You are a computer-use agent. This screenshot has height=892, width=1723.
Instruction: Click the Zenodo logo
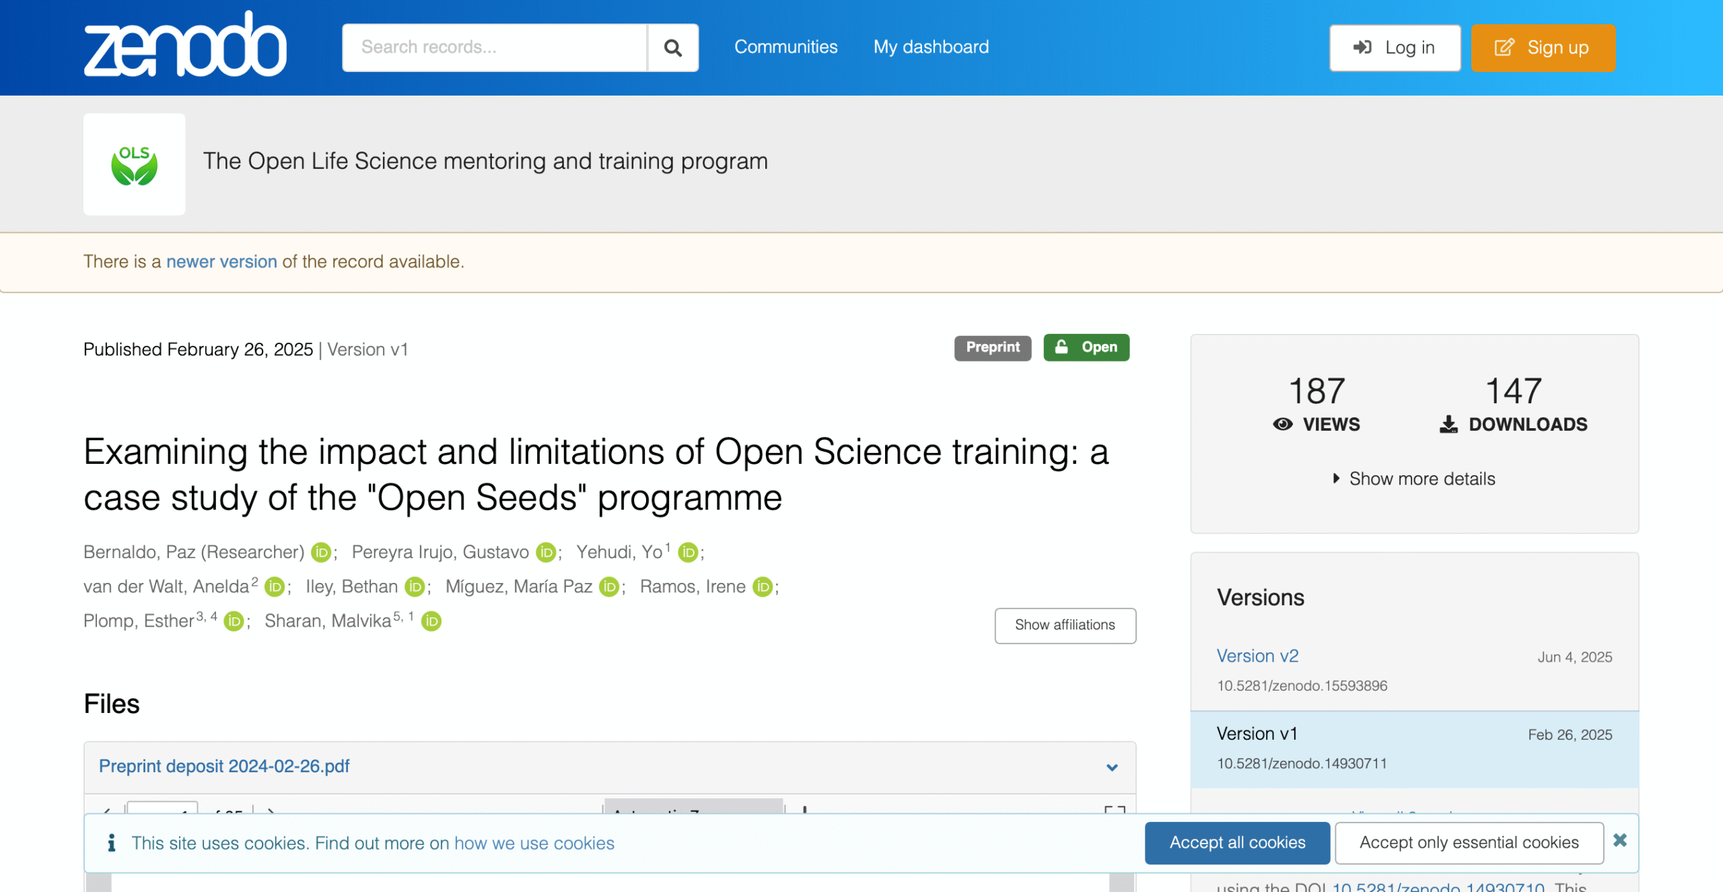(185, 46)
